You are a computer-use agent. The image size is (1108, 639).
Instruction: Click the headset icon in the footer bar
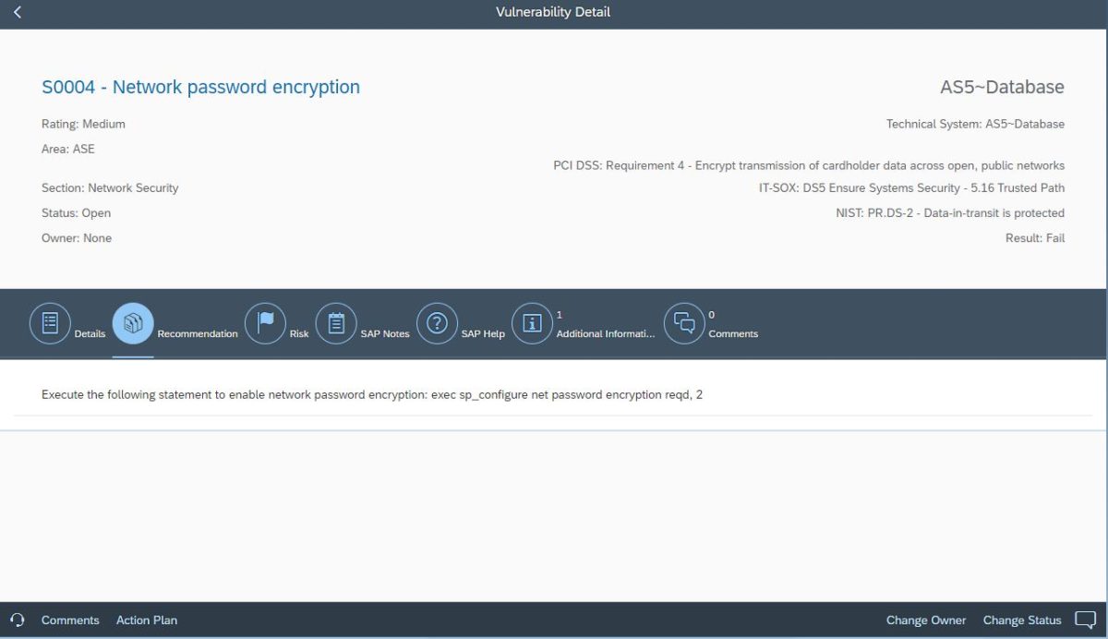[x=18, y=620]
